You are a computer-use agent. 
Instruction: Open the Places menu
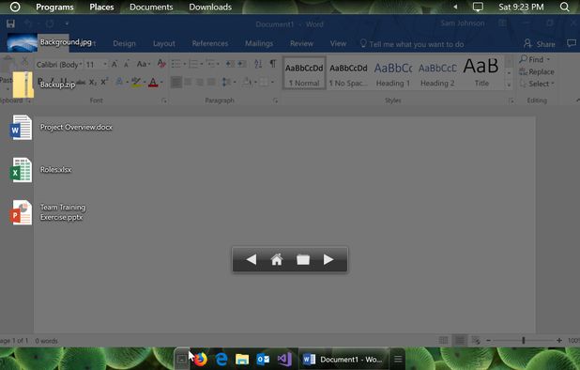pos(101,7)
